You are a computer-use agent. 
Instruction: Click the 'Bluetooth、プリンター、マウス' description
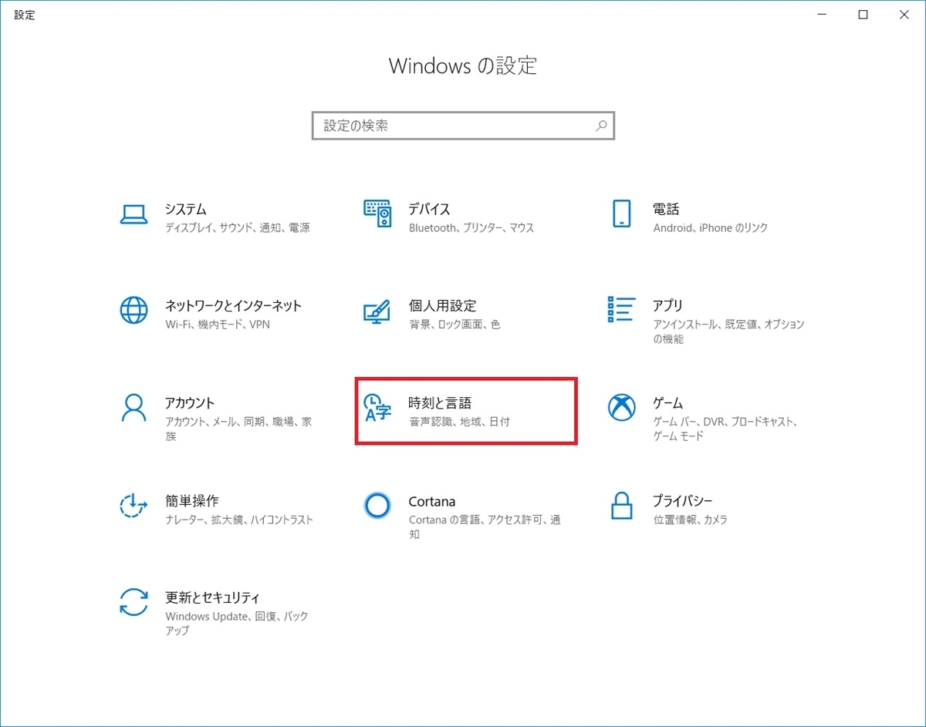pos(471,228)
